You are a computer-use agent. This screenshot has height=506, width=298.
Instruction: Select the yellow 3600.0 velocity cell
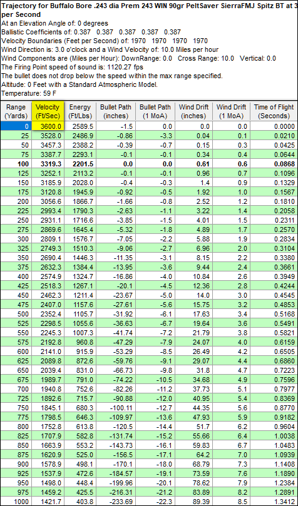pyautogui.click(x=49, y=126)
